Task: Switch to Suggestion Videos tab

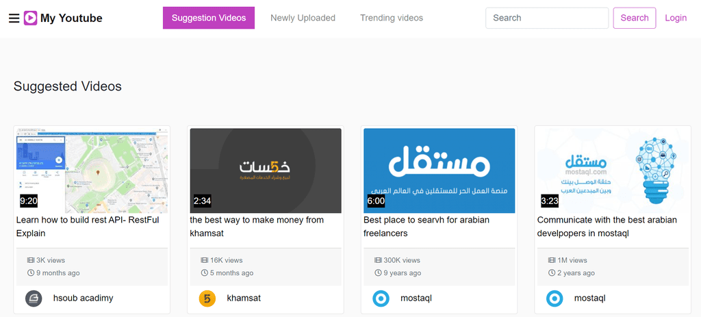Action: pos(209,18)
